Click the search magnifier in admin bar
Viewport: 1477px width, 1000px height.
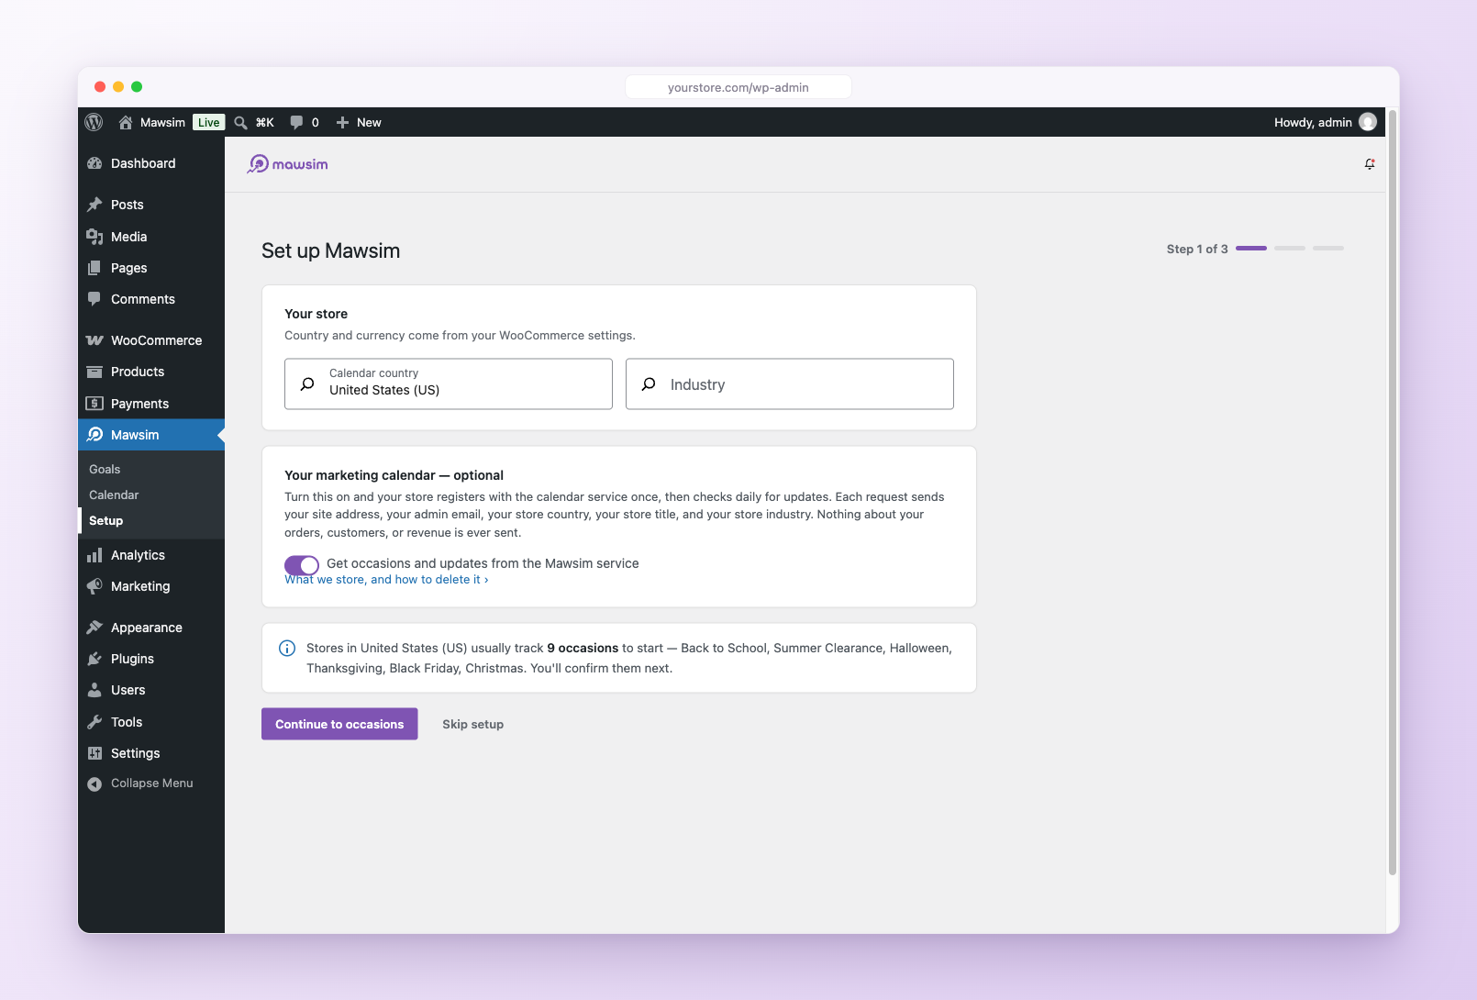click(x=240, y=122)
